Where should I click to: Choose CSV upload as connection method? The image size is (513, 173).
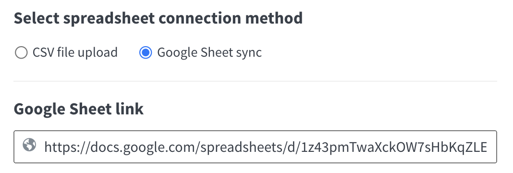(21, 52)
